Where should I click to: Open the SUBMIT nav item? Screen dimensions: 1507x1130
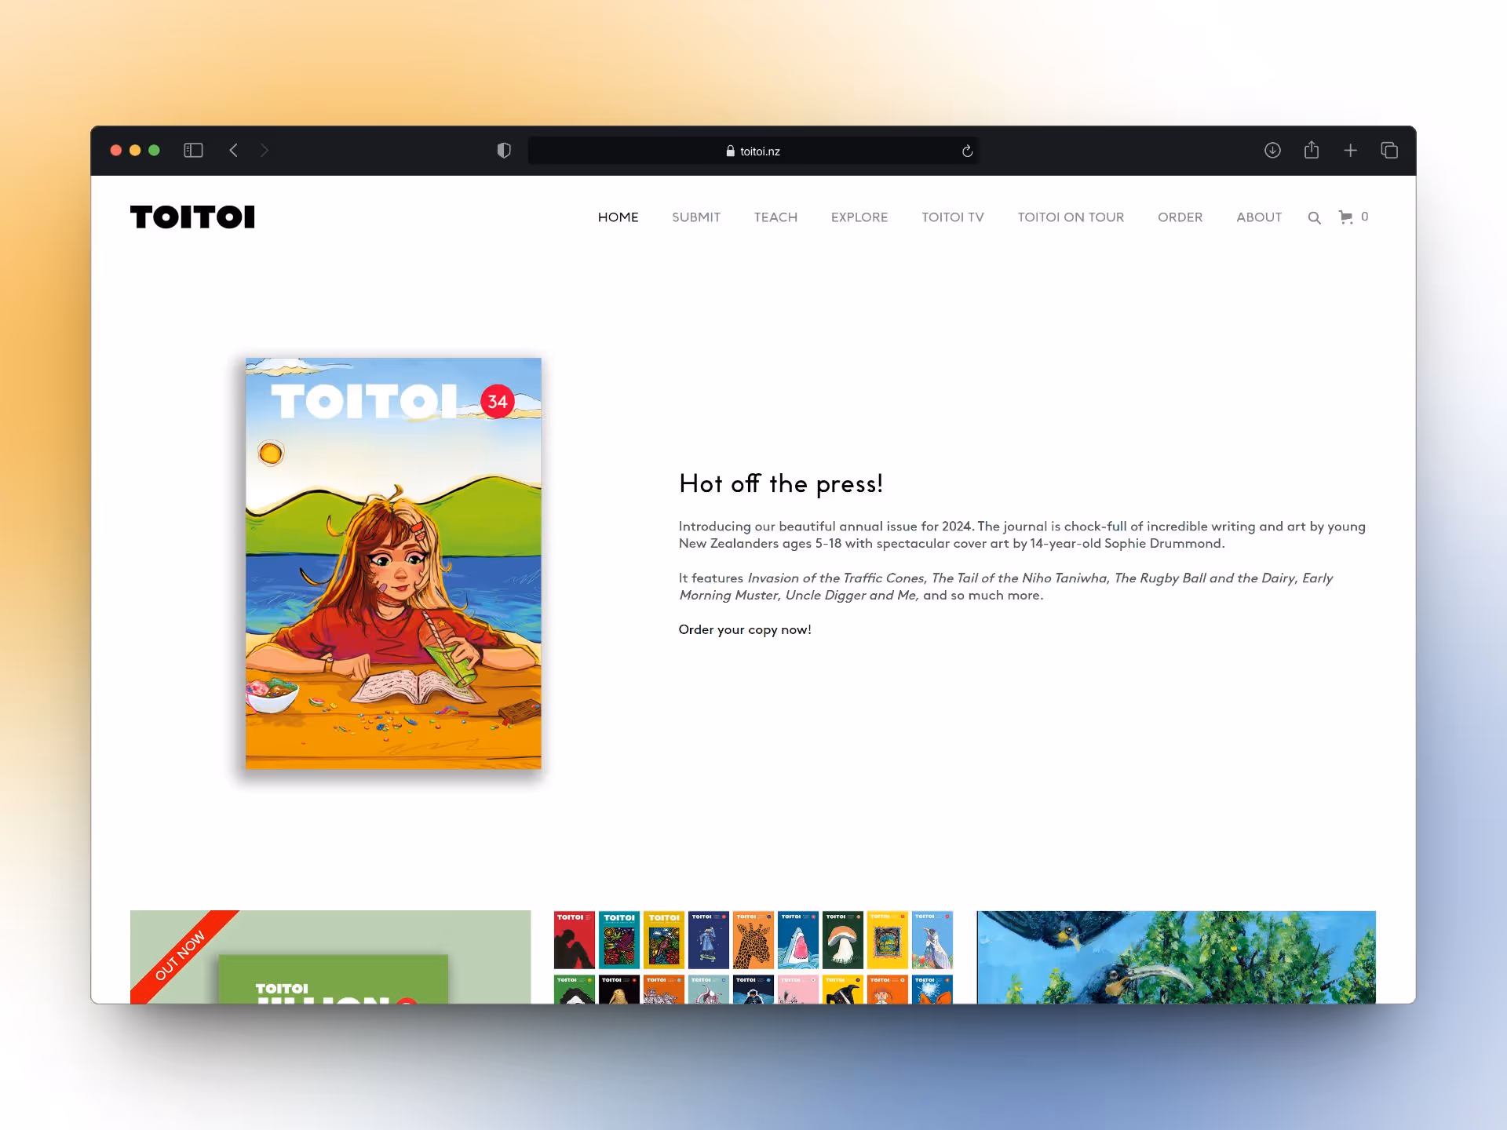click(696, 217)
